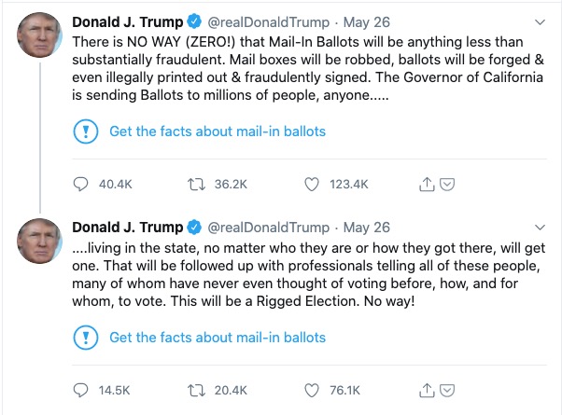Viewport: 562px width, 415px height.
Task: Open the first tweet's more options chevron
Action: pos(541,21)
